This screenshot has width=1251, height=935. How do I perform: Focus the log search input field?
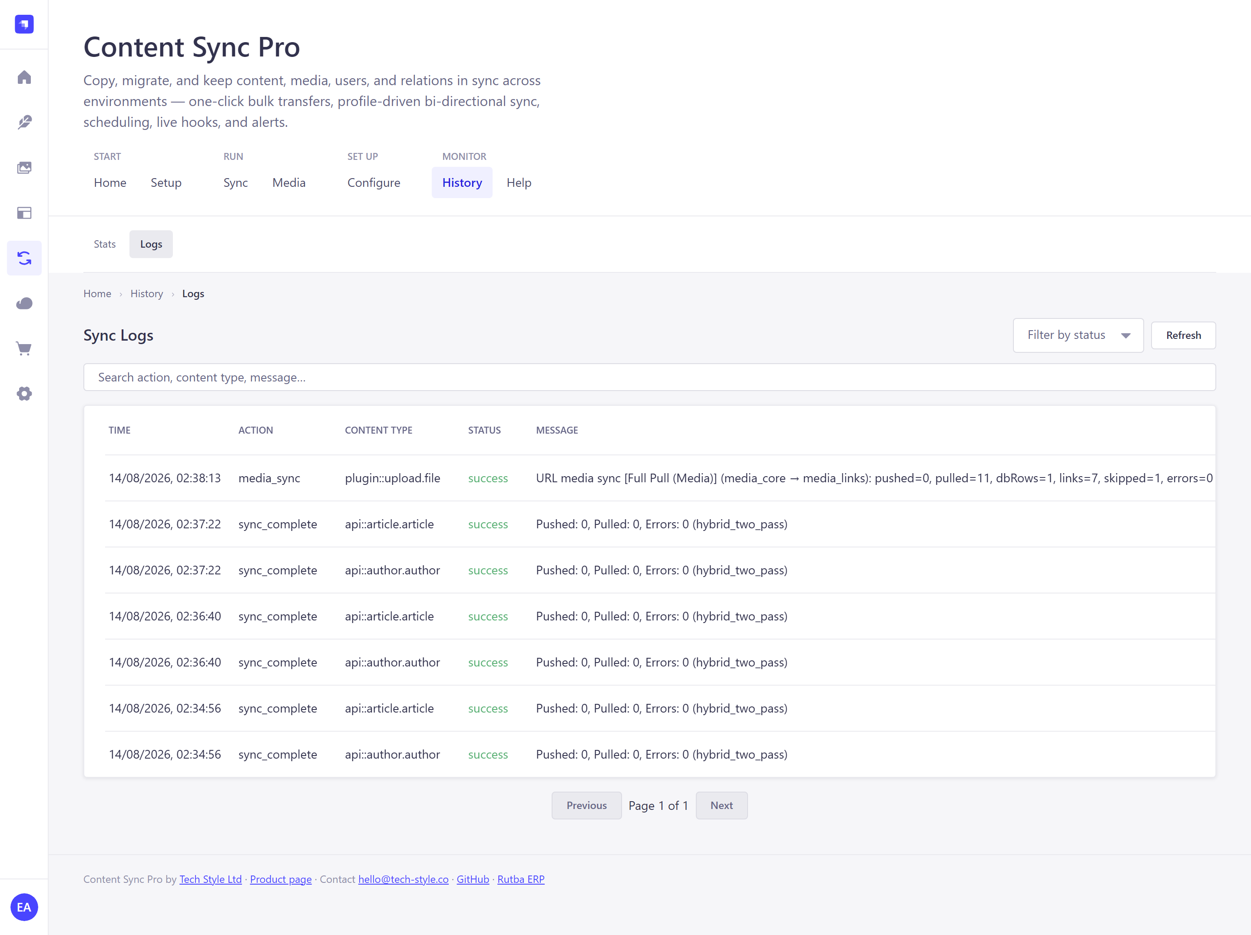649,377
